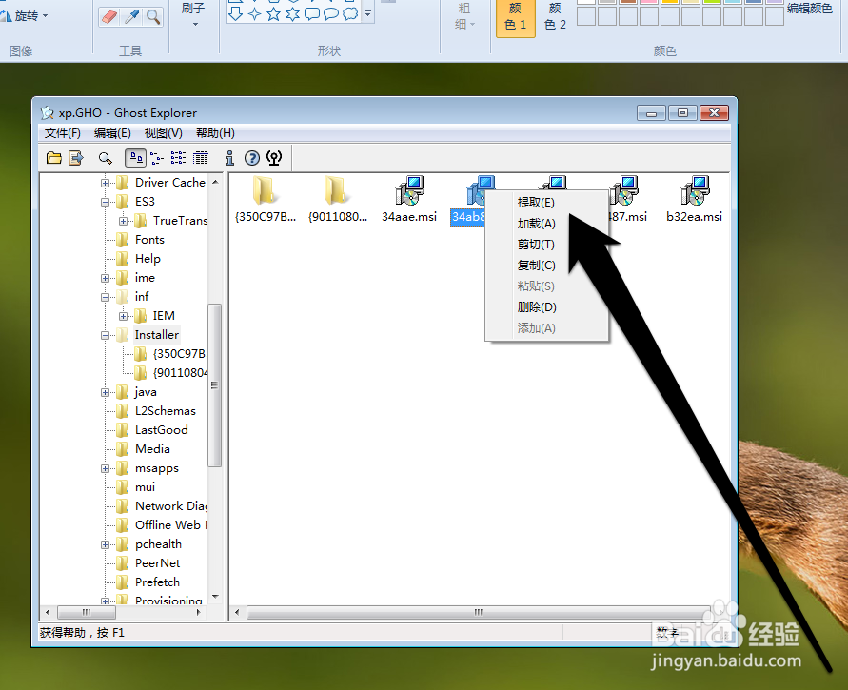
Task: Expand the ime tree node
Action: [x=105, y=278]
